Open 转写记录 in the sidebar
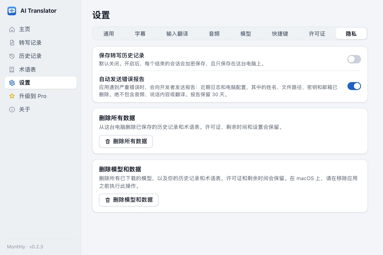The width and height of the screenshot is (383, 255). tap(40, 42)
